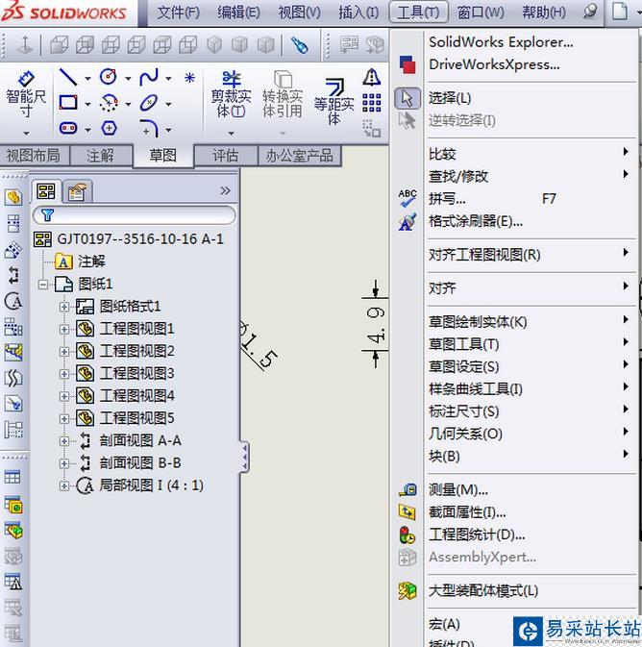642x647 pixels.
Task: Expand the 工程图视图1 tree node
Action: click(64, 330)
